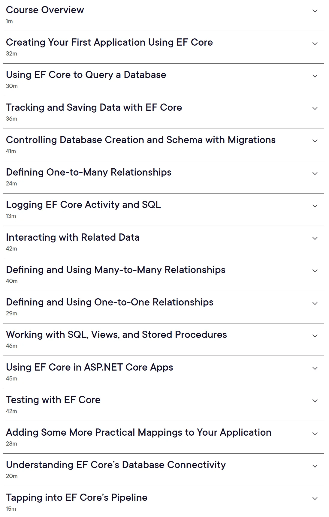Open Testing with EF Core module title
329x517 pixels.
coord(53,400)
